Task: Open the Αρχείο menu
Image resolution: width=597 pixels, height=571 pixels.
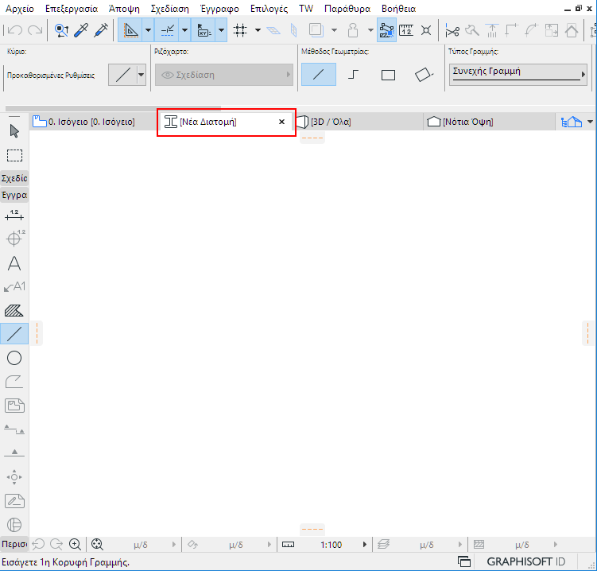Action: [x=20, y=9]
